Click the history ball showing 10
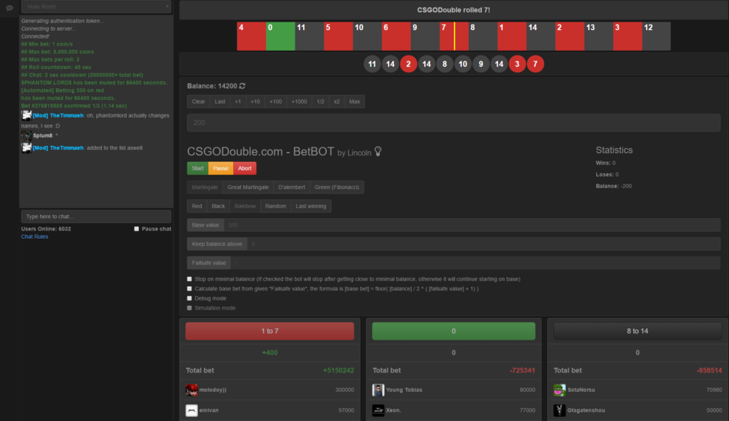Screen dimensions: 729x421 (463, 64)
